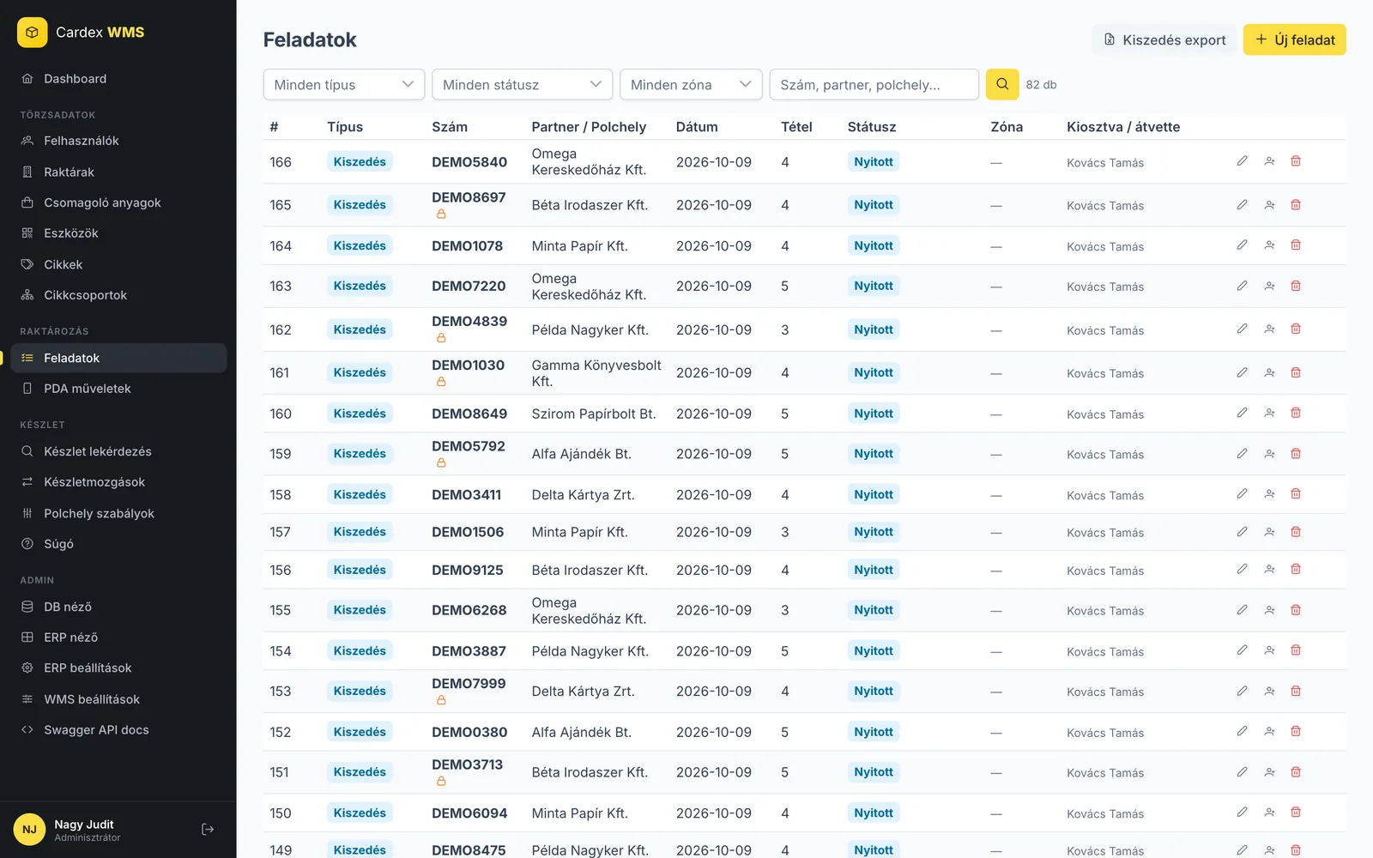Image resolution: width=1373 pixels, height=858 pixels.
Task: Edit task DEMO1506 with pencil icon
Action: [x=1242, y=532]
